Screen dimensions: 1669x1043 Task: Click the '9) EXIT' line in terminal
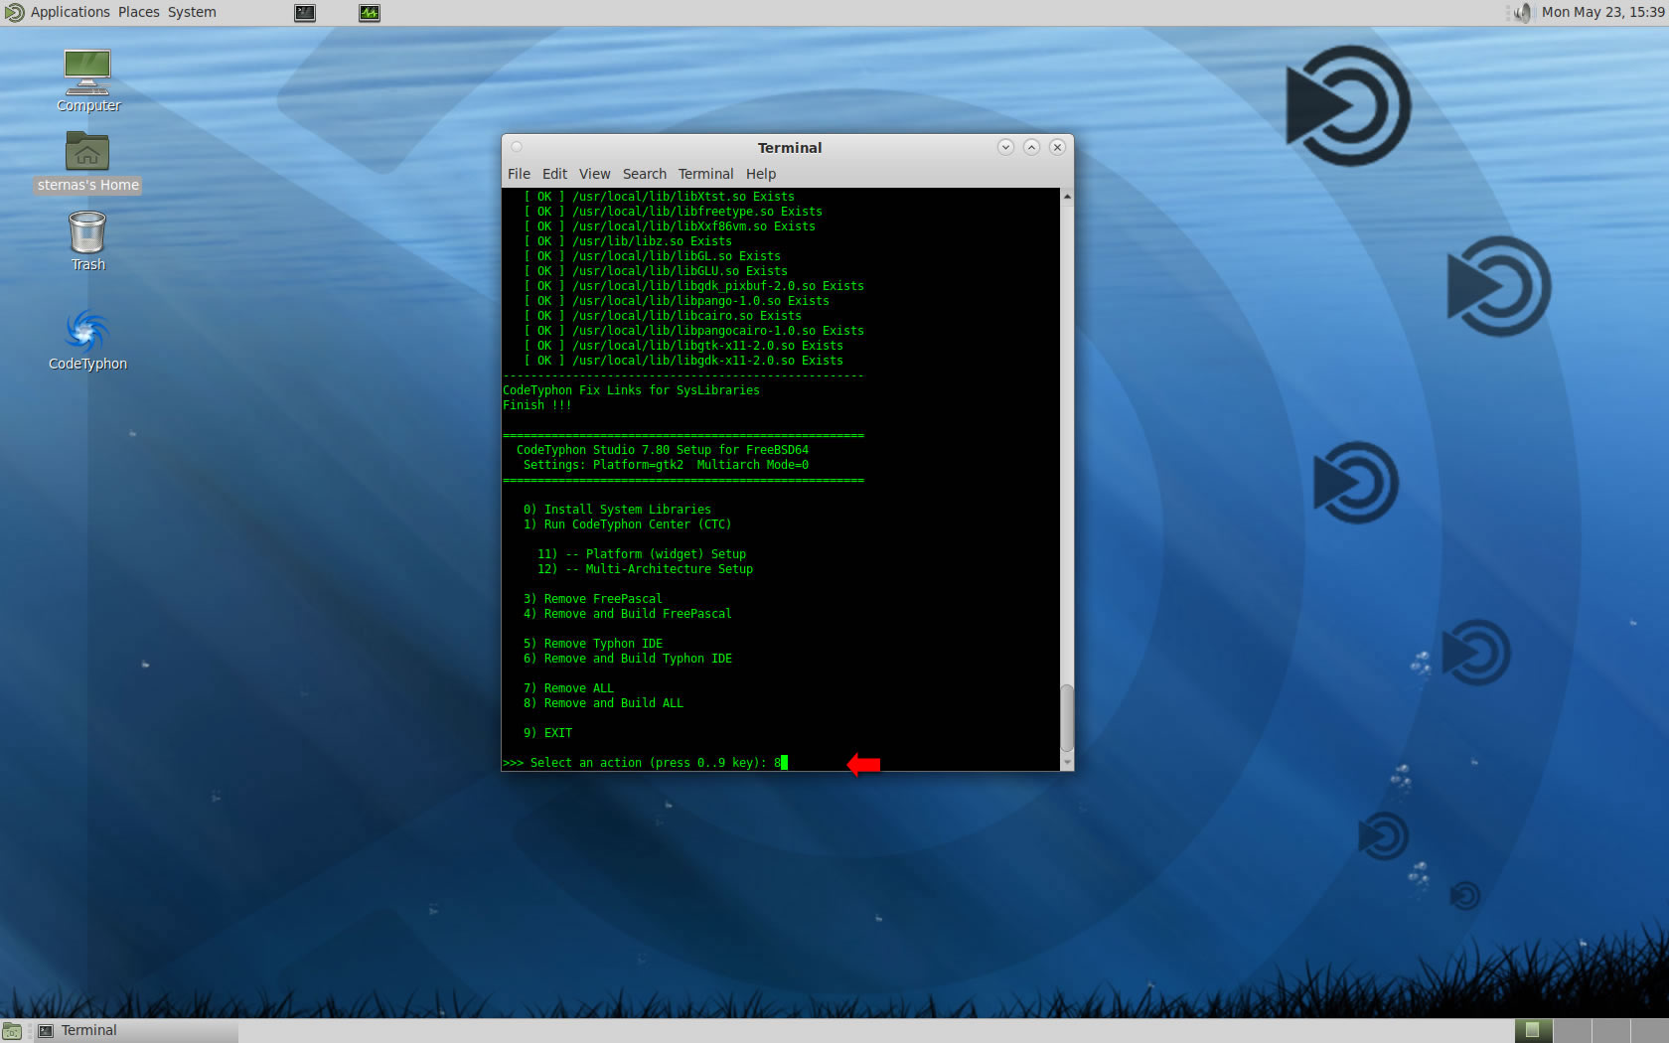[x=547, y=733]
